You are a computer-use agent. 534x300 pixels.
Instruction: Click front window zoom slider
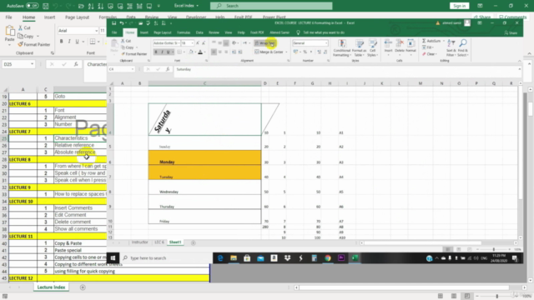(494, 249)
